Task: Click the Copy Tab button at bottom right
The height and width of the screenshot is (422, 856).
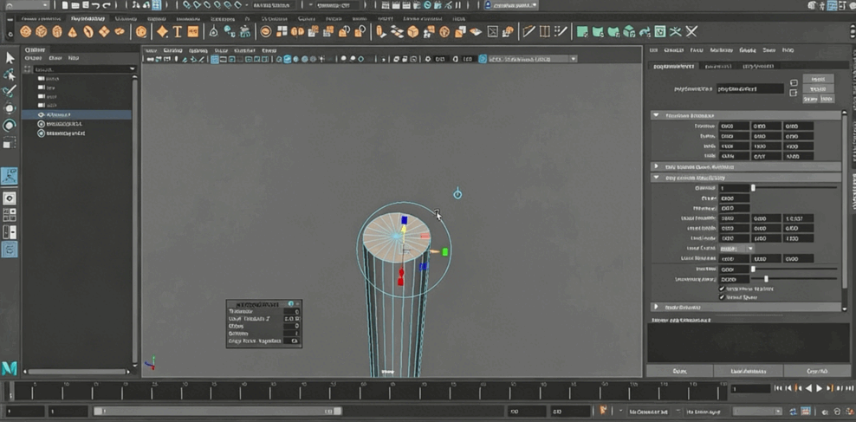Action: [x=815, y=371]
